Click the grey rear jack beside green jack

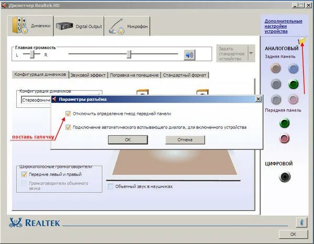(276, 84)
